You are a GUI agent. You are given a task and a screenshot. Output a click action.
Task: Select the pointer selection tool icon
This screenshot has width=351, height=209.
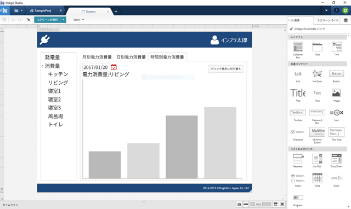pos(29,20)
